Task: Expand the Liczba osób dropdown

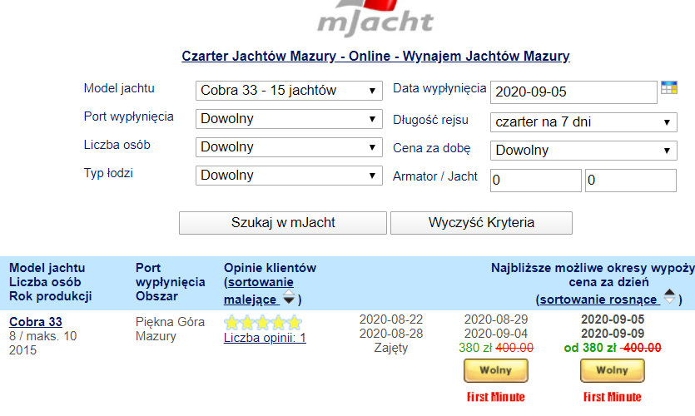Action: (x=289, y=147)
